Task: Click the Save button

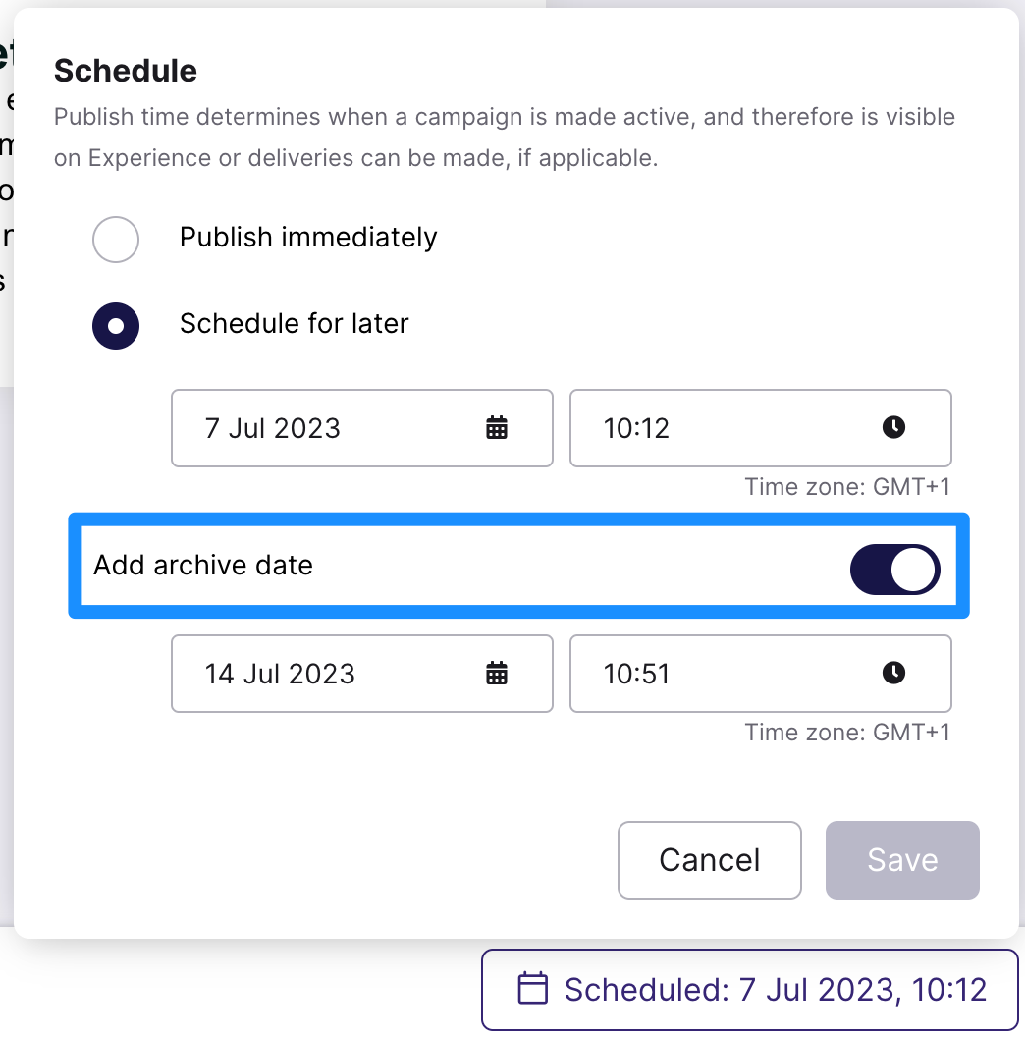Action: click(x=902, y=860)
